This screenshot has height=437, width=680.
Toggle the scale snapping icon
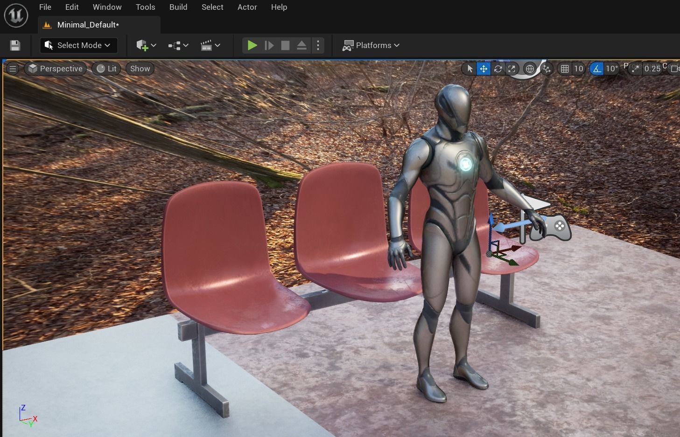click(x=635, y=69)
